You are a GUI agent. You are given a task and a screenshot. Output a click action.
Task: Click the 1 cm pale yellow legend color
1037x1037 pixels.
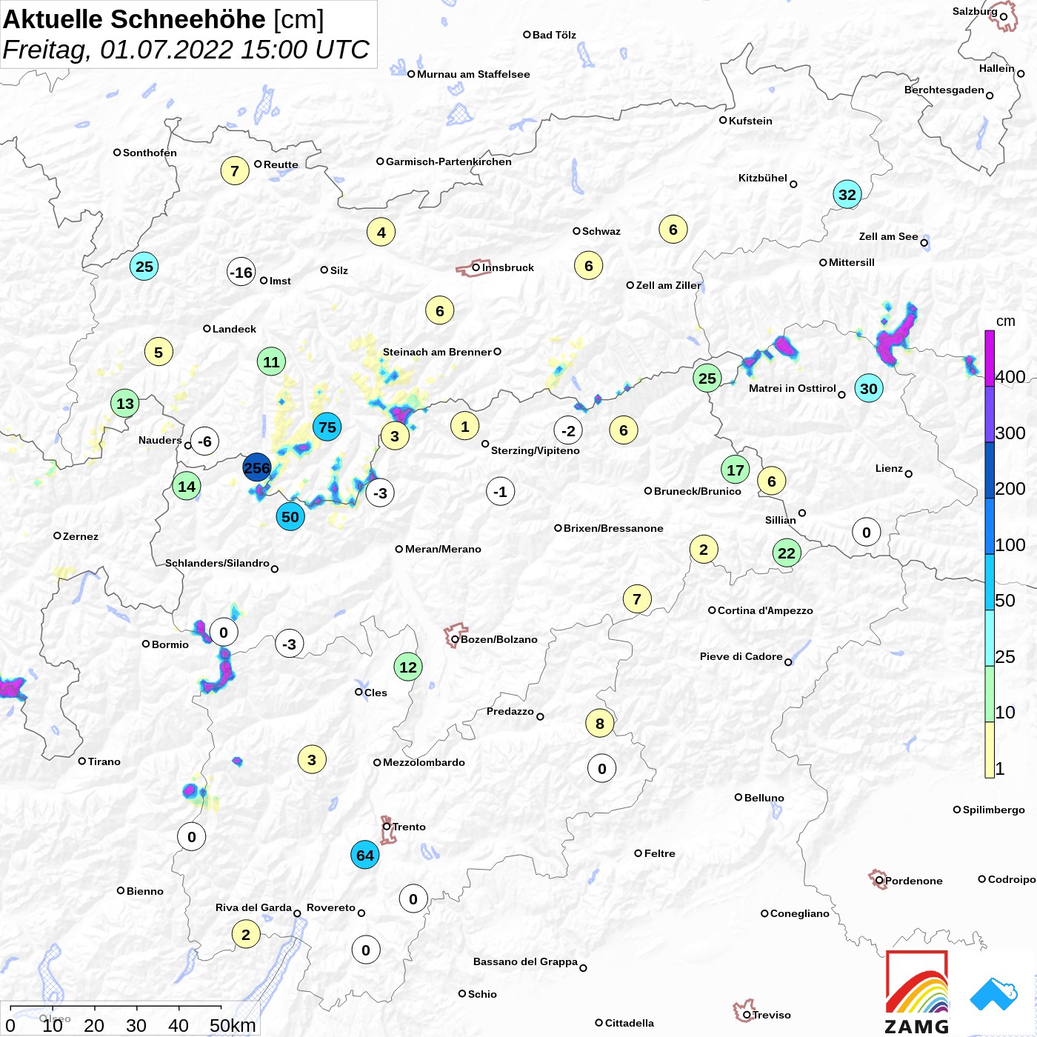coord(990,750)
